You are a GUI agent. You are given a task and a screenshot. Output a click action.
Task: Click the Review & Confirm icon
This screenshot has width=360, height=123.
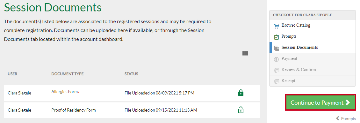(277, 70)
